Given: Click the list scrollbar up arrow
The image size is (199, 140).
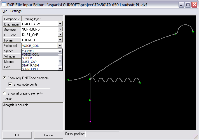Looking at the screenshot, I should click(x=60, y=51).
